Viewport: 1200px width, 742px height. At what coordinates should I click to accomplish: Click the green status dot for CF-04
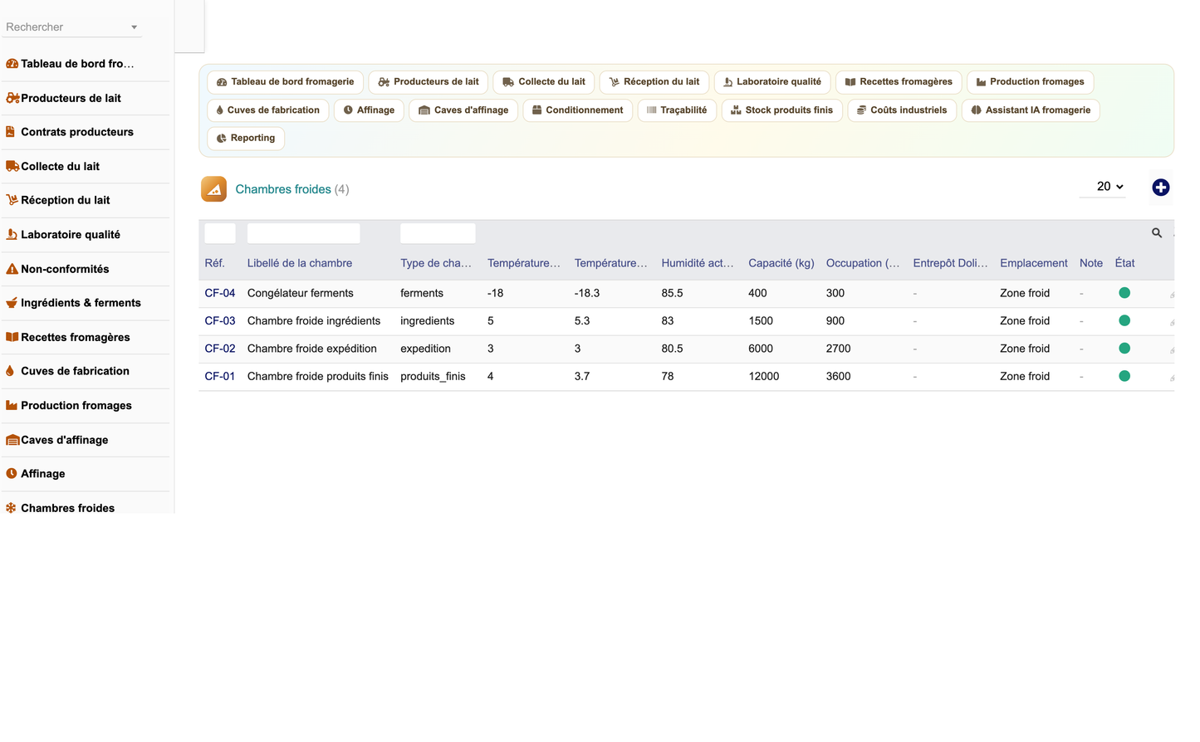1124,293
